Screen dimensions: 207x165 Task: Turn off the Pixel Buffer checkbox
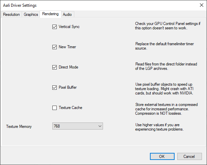coord(54,88)
